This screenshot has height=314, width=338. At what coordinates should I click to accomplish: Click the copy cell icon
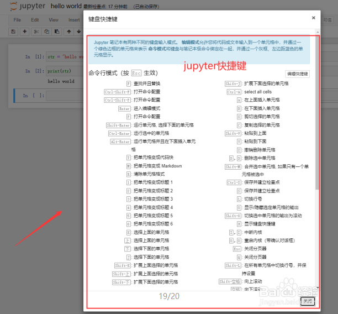(x=46, y=32)
